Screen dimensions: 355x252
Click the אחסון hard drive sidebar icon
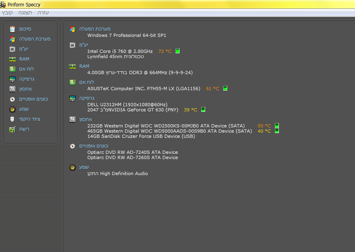12,89
